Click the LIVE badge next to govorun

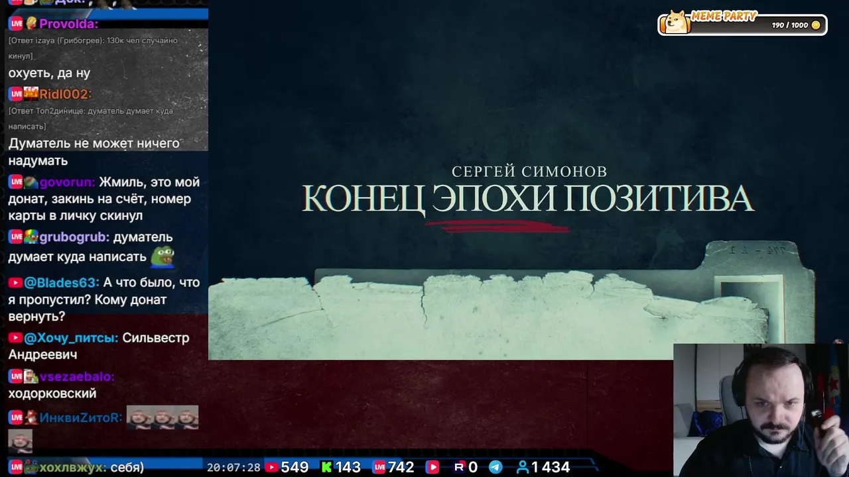(16, 182)
